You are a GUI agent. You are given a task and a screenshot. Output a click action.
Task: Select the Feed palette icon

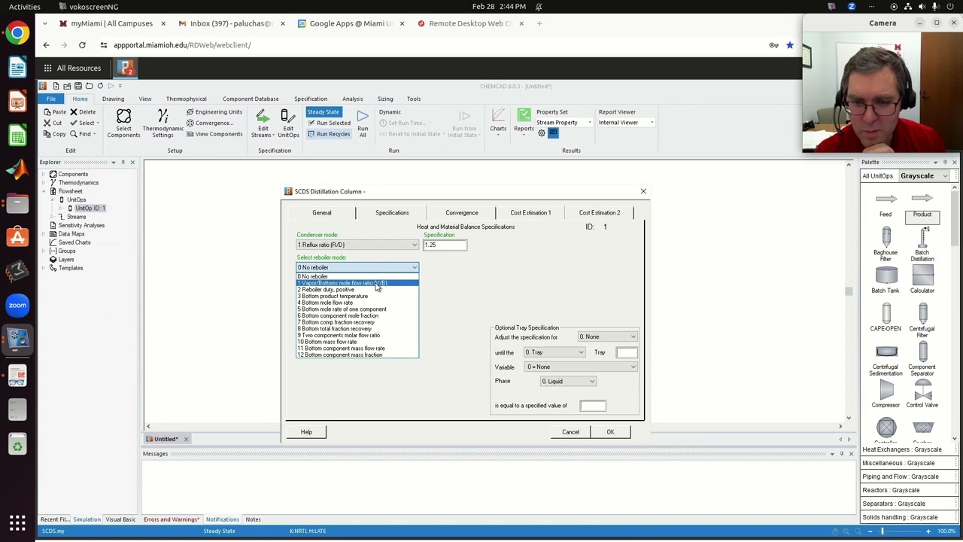[886, 199]
